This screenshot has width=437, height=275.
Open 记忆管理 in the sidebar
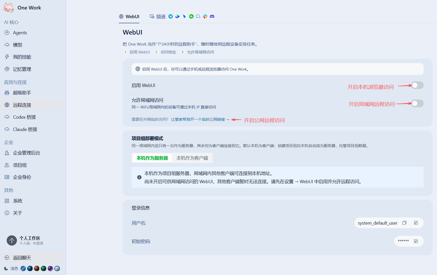32,69
